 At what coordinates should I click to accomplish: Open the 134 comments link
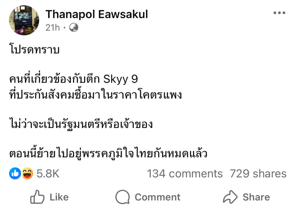coord(185,174)
